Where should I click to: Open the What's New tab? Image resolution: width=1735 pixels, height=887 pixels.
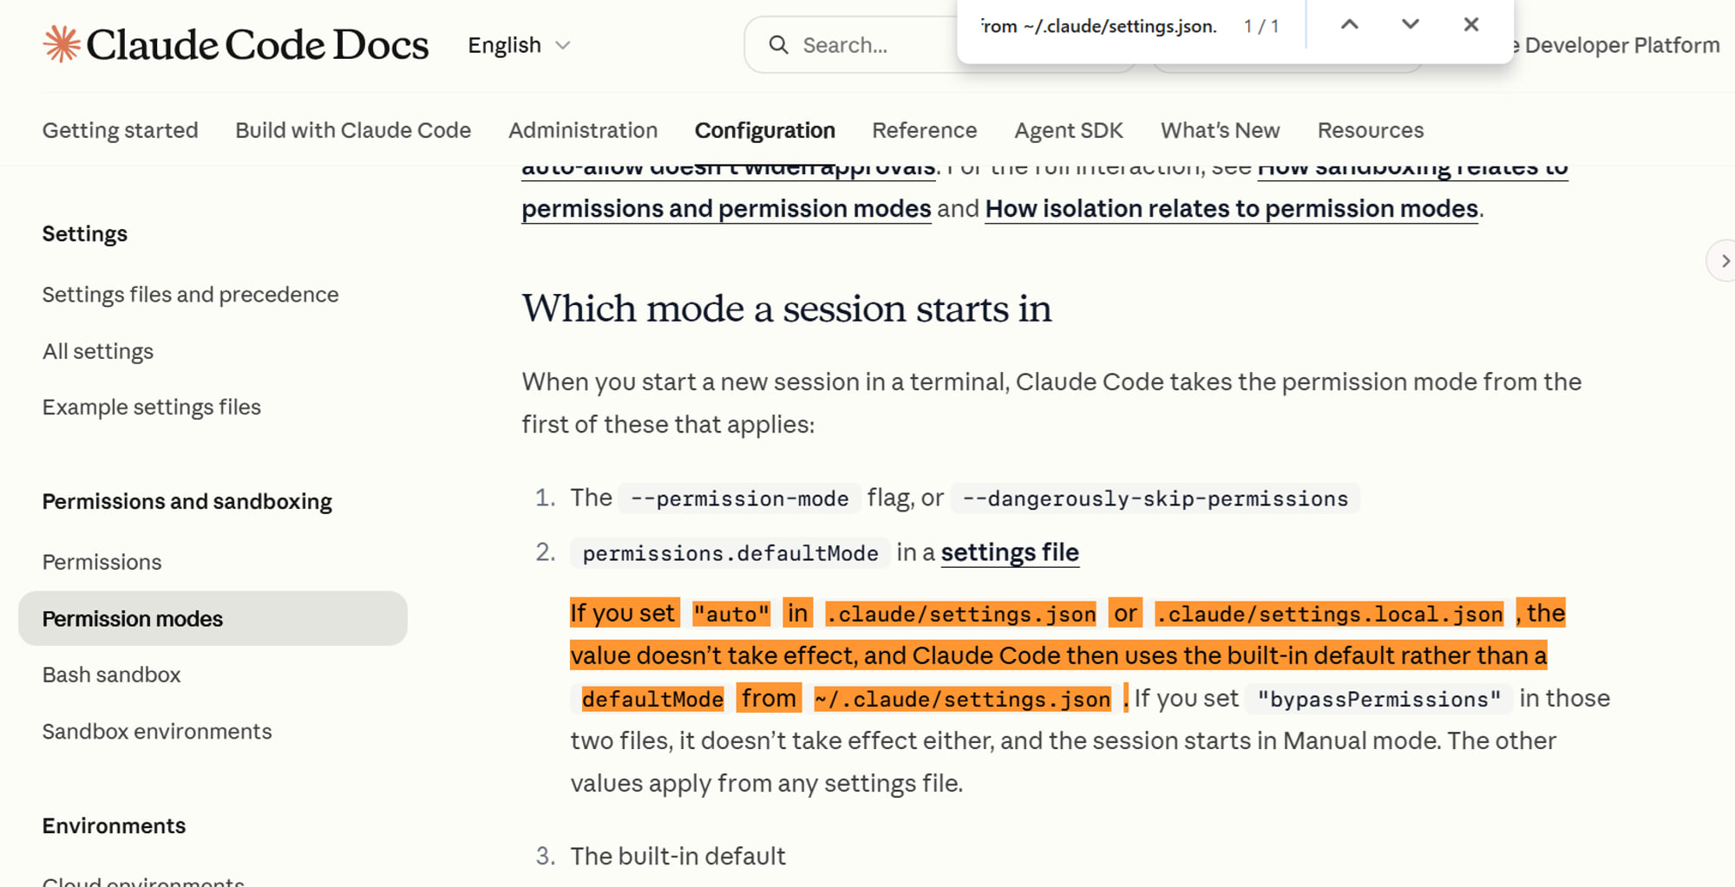1221,130
